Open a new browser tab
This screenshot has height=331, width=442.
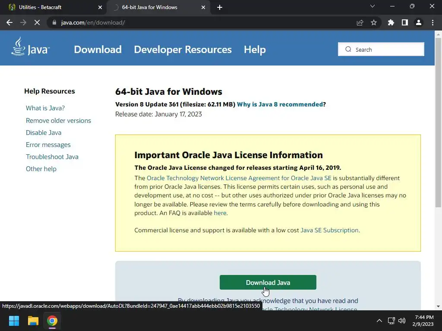pyautogui.click(x=220, y=8)
